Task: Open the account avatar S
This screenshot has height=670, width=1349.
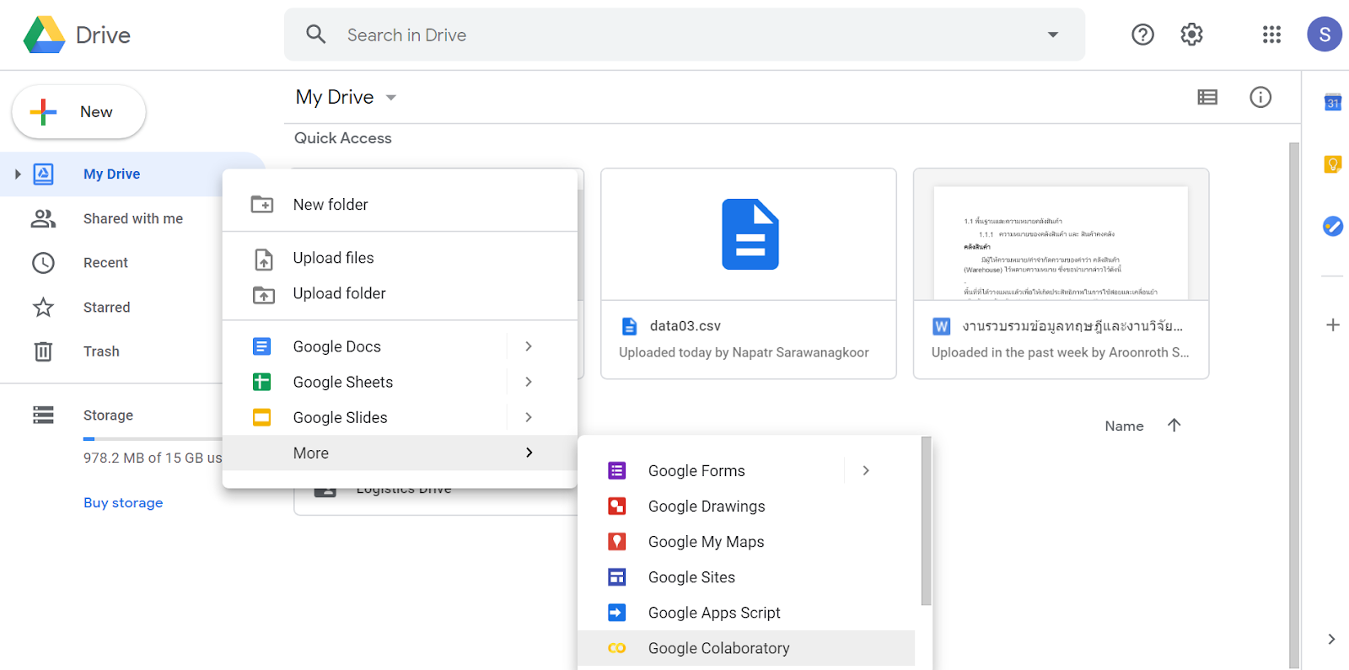Action: click(1325, 35)
